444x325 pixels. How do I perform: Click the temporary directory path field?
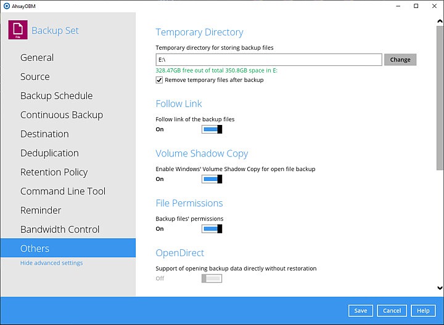(x=268, y=60)
